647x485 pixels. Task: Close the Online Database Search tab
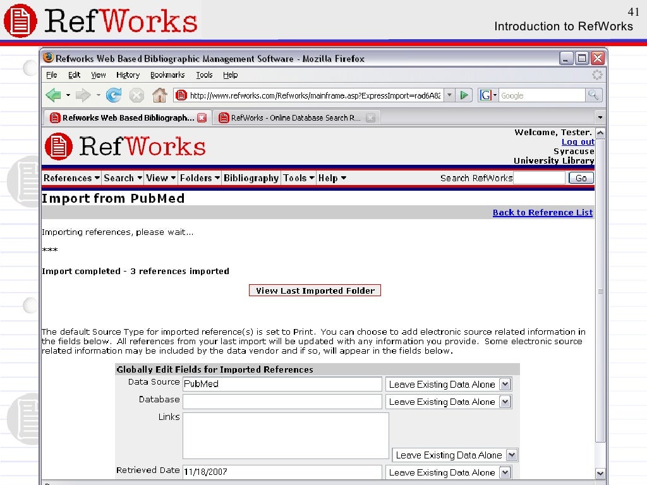[x=370, y=118]
